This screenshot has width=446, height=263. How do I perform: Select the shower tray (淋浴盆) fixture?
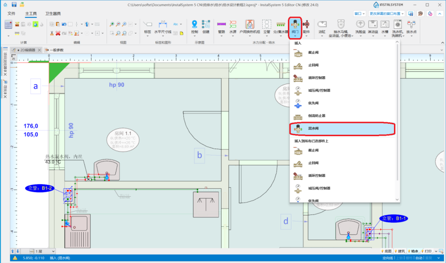tap(373, 27)
